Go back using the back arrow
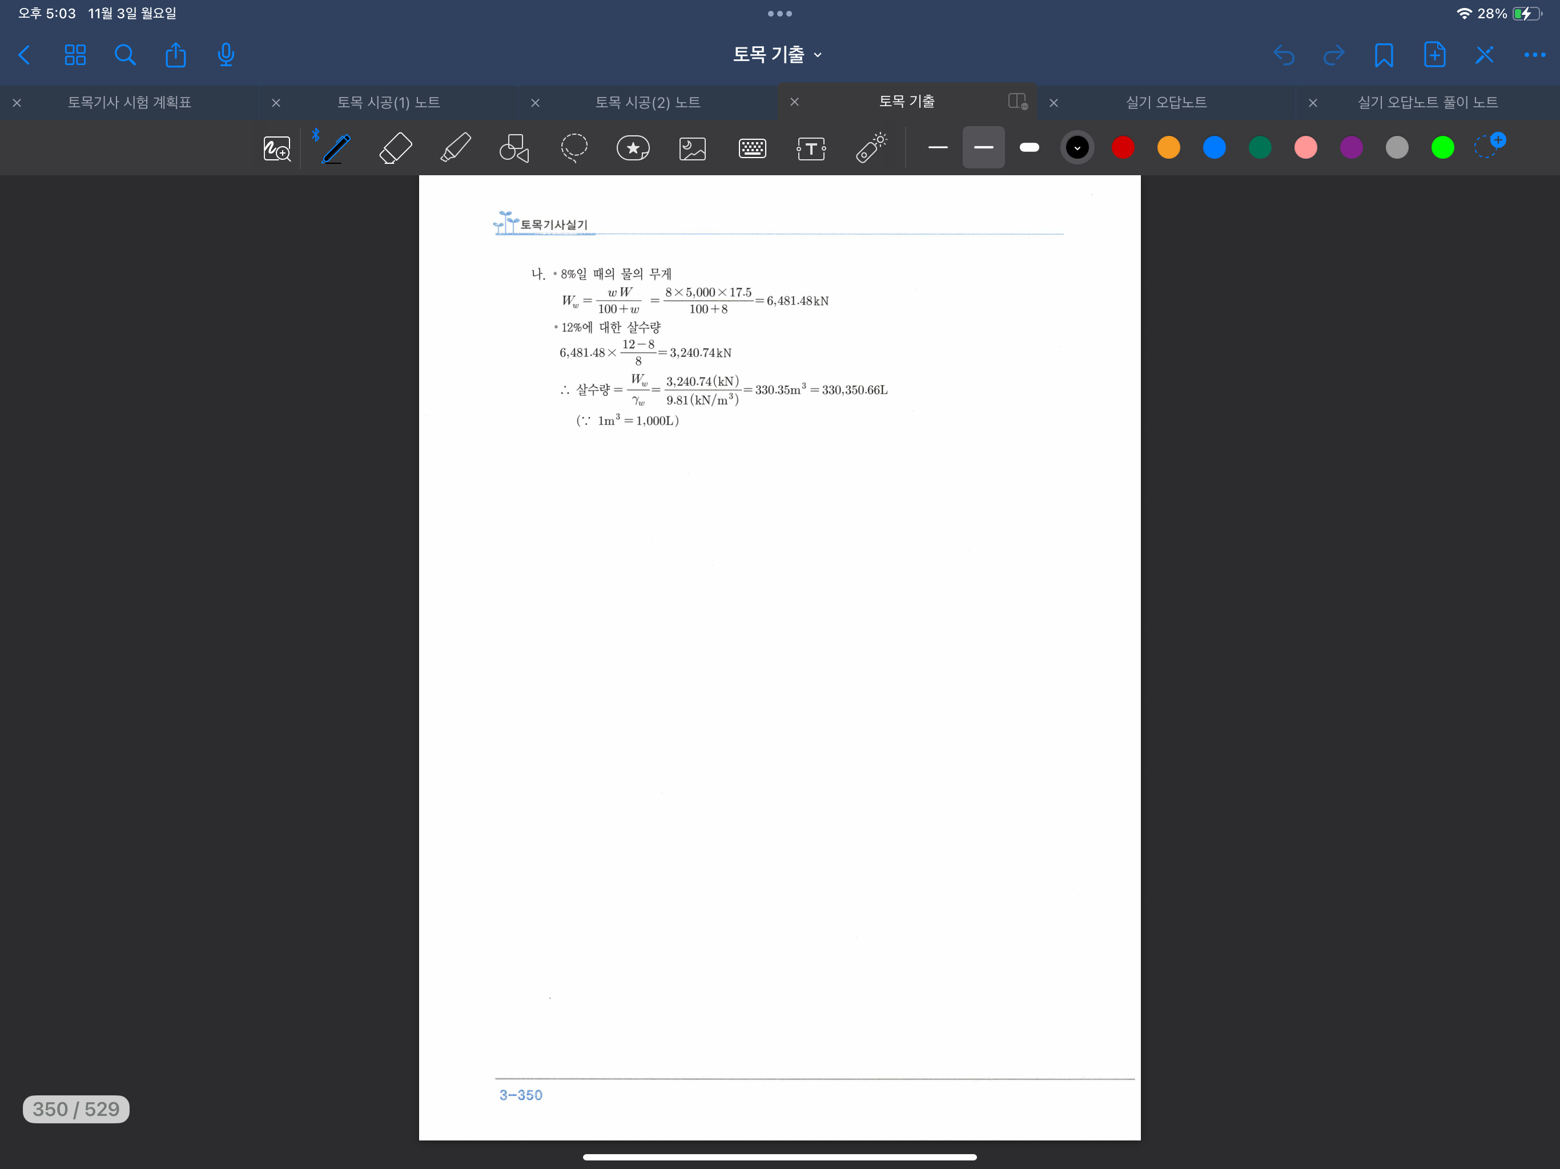Screen dimensions: 1560x1169 25,55
